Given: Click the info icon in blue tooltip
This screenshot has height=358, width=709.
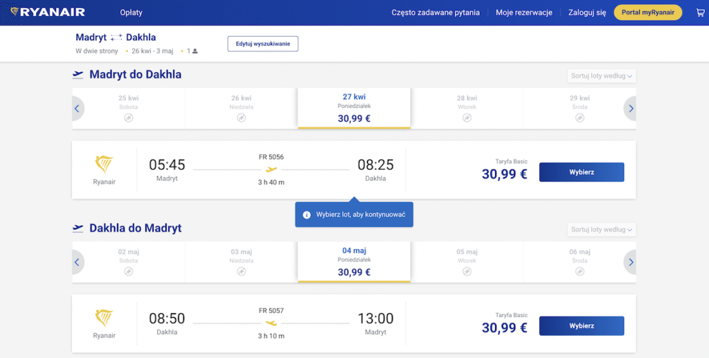Looking at the screenshot, I should pyautogui.click(x=307, y=215).
